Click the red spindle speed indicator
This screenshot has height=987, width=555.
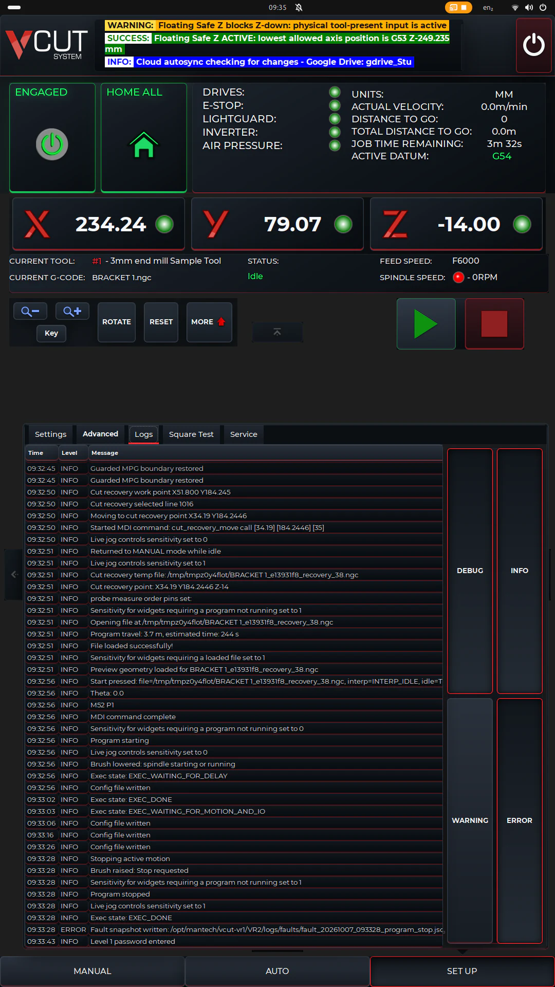[458, 278]
